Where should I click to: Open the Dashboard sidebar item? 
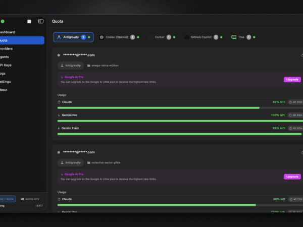[x=7, y=32]
